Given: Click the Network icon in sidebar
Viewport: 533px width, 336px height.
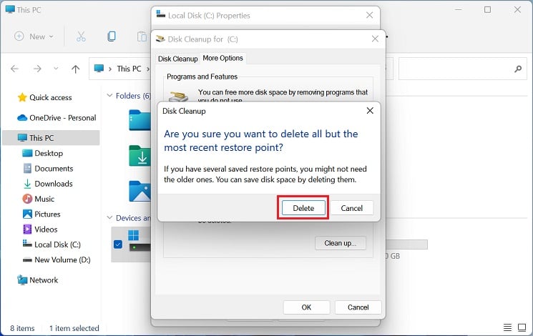Looking at the screenshot, I should pyautogui.click(x=22, y=280).
